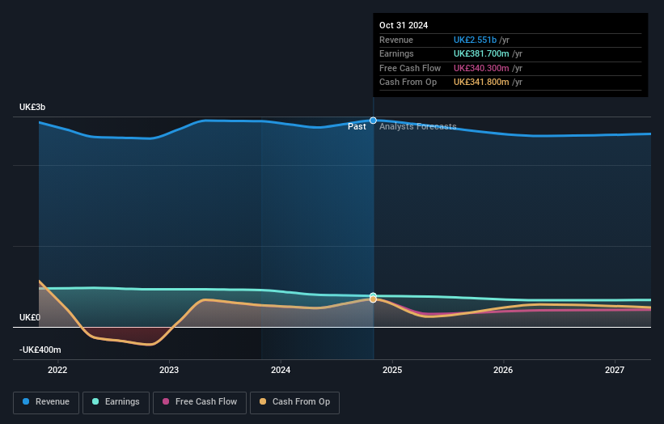
Task: Click the 'Analysts Forecasts' label
Action: click(x=418, y=127)
